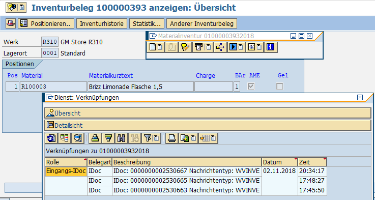Click the Werk field R310
Screen dimensions: 375x200
coord(49,42)
